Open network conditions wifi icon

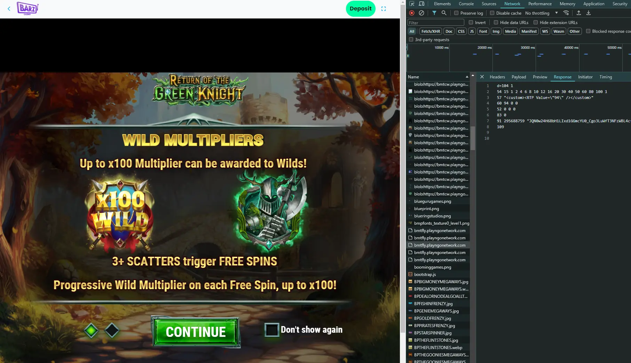point(566,13)
